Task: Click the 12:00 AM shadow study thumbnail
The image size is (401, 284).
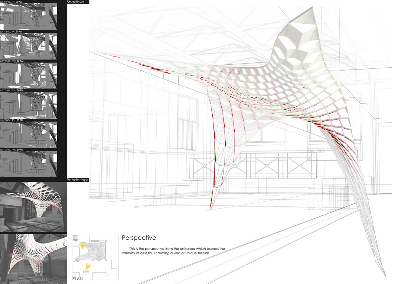Action: tap(29, 75)
